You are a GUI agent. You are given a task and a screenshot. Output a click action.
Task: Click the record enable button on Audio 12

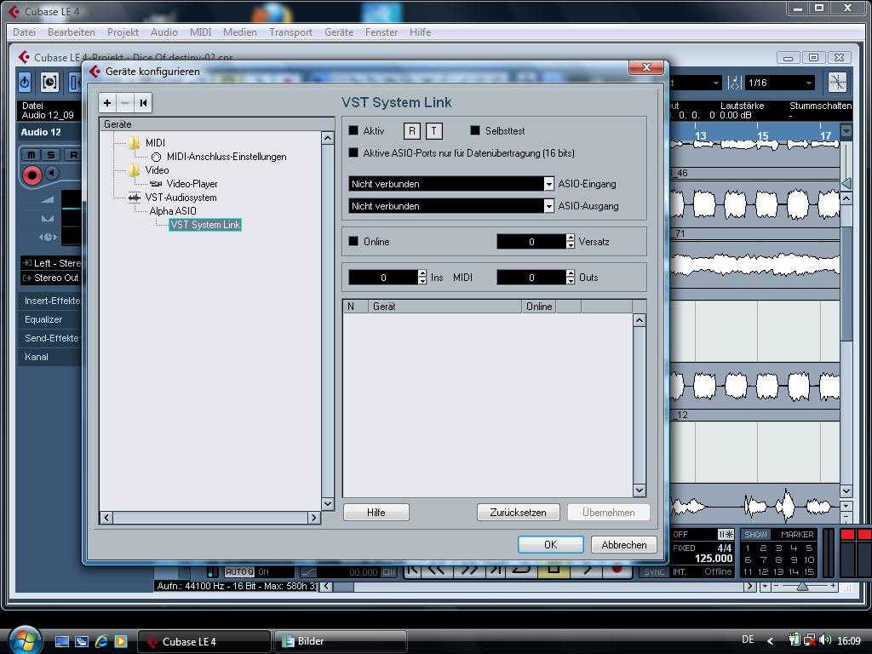[x=32, y=175]
